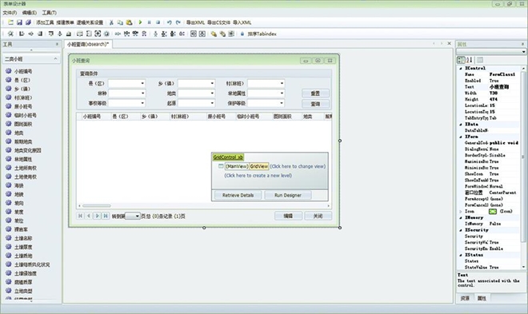Image resolution: width=528 pixels, height=314 pixels.
Task: Click the 重置 button in query form
Action: click(315, 93)
